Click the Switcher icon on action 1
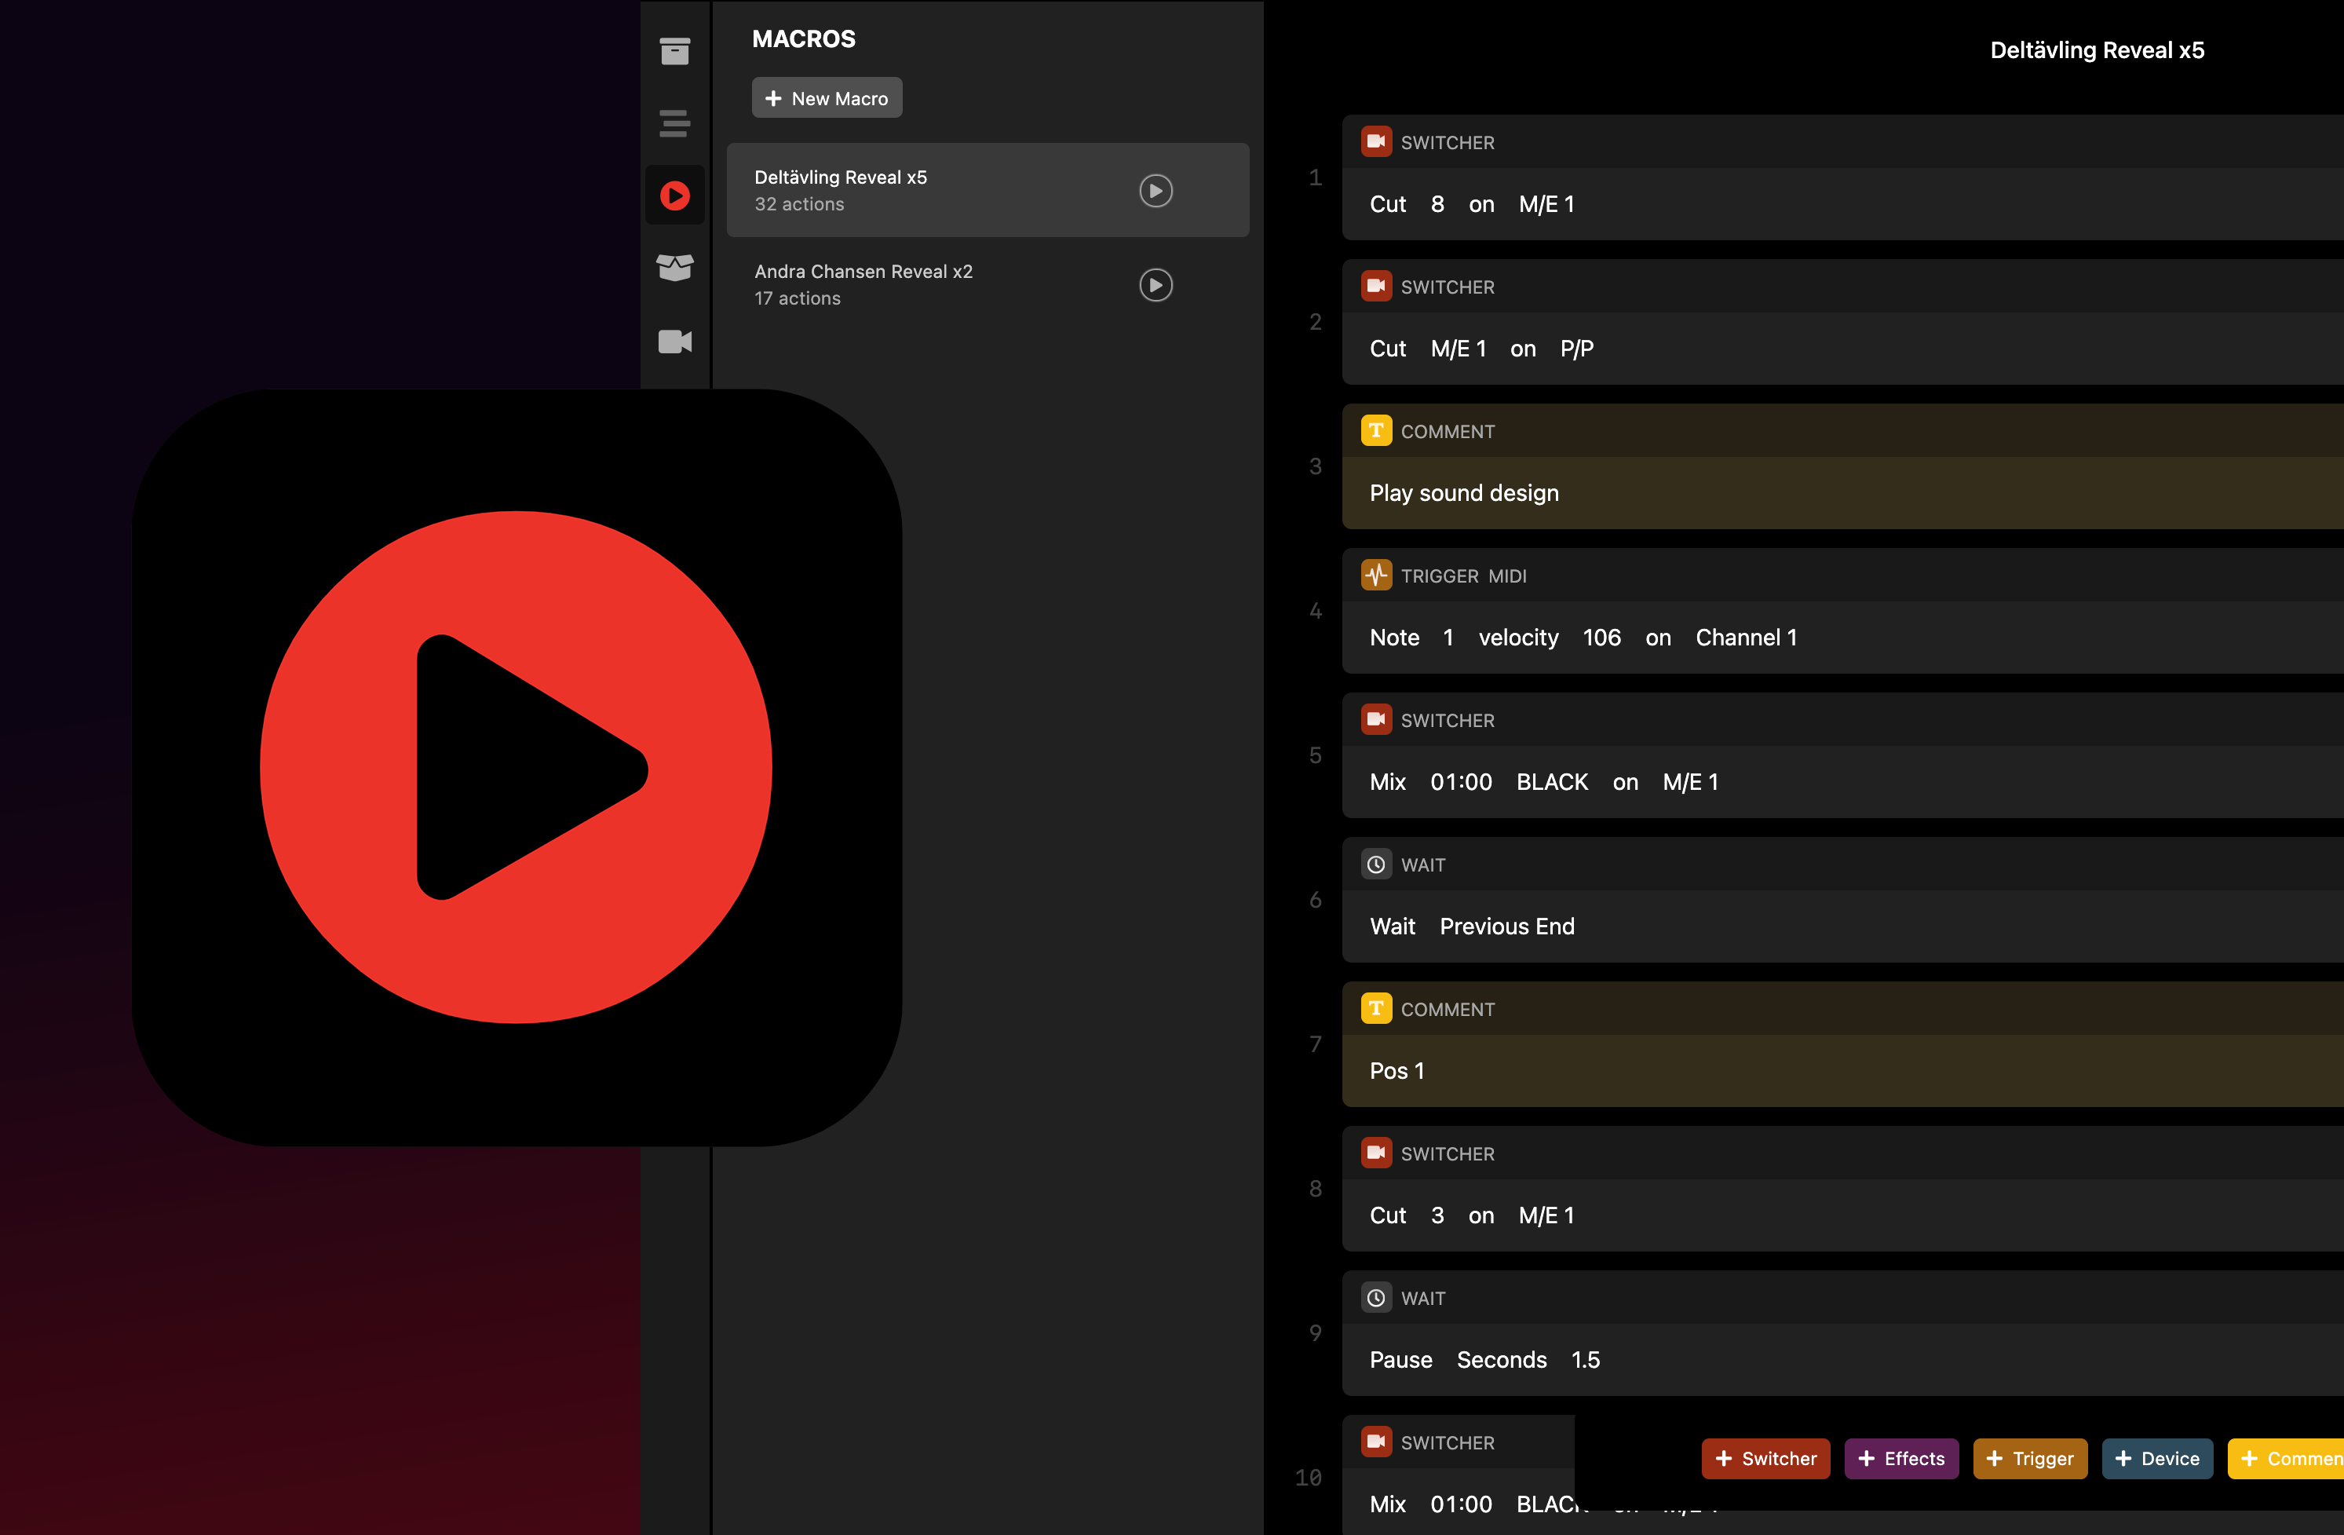 tap(1376, 142)
